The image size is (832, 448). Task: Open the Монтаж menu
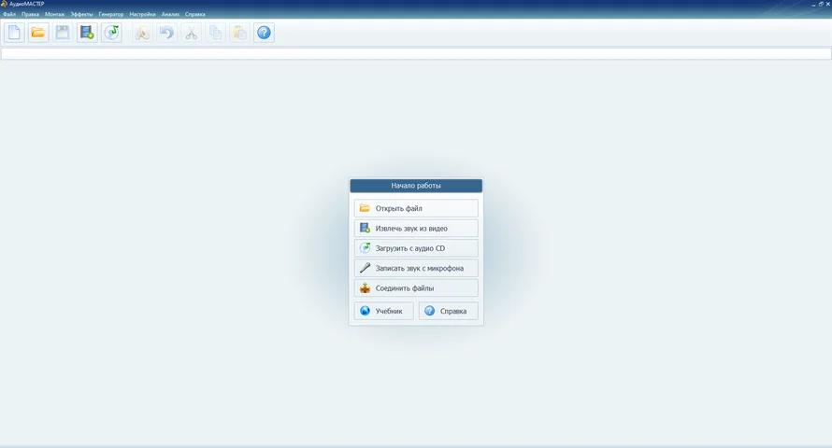click(54, 14)
